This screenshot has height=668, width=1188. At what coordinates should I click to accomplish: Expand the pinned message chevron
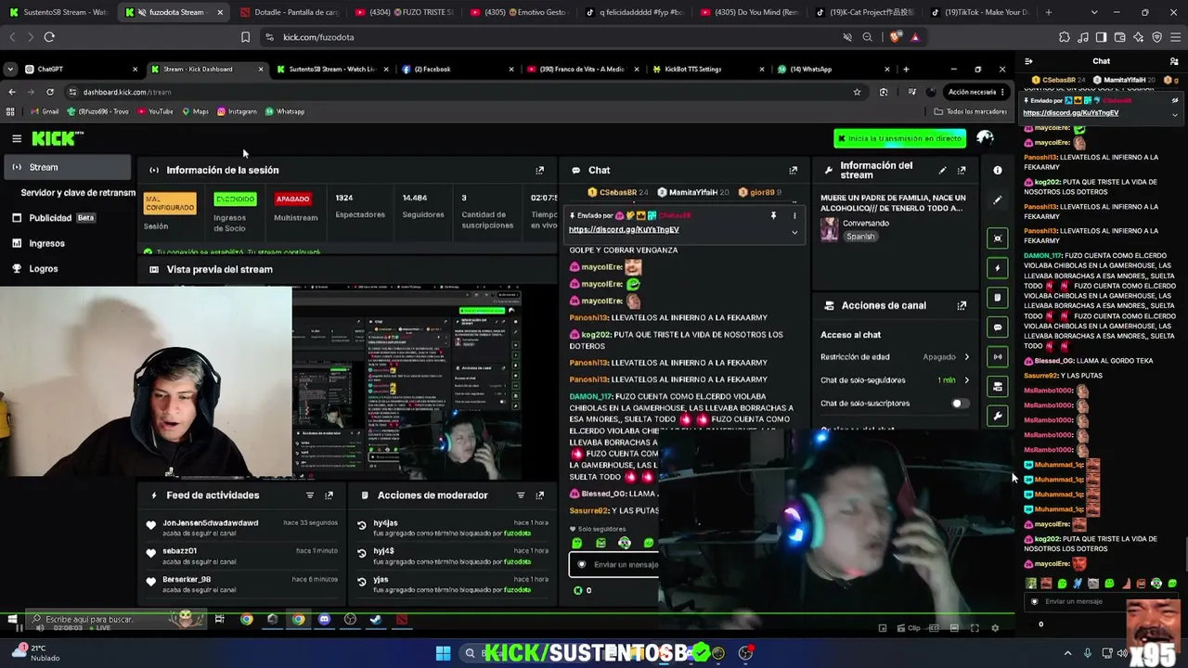pyautogui.click(x=794, y=232)
